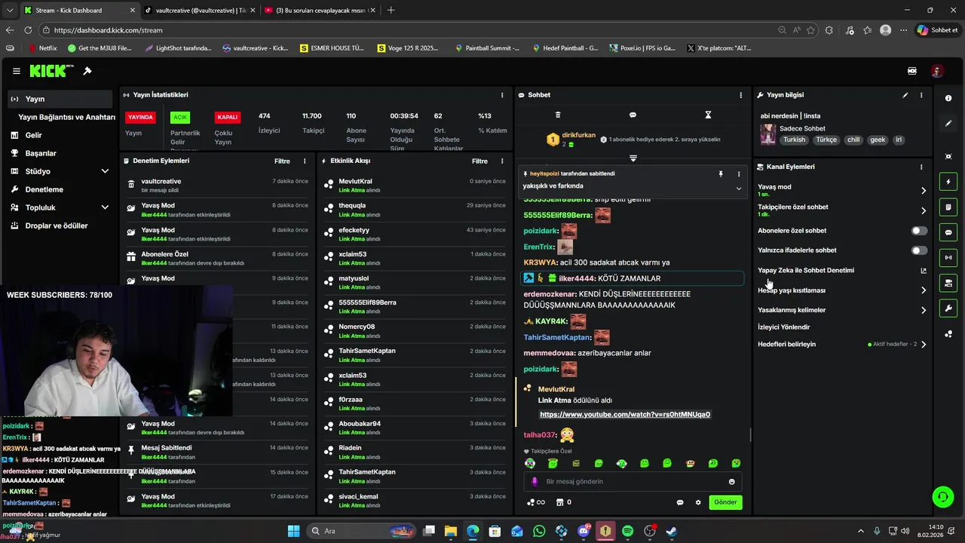
Task: Open the hamburger menu beside Kick logo
Action: pos(17,71)
